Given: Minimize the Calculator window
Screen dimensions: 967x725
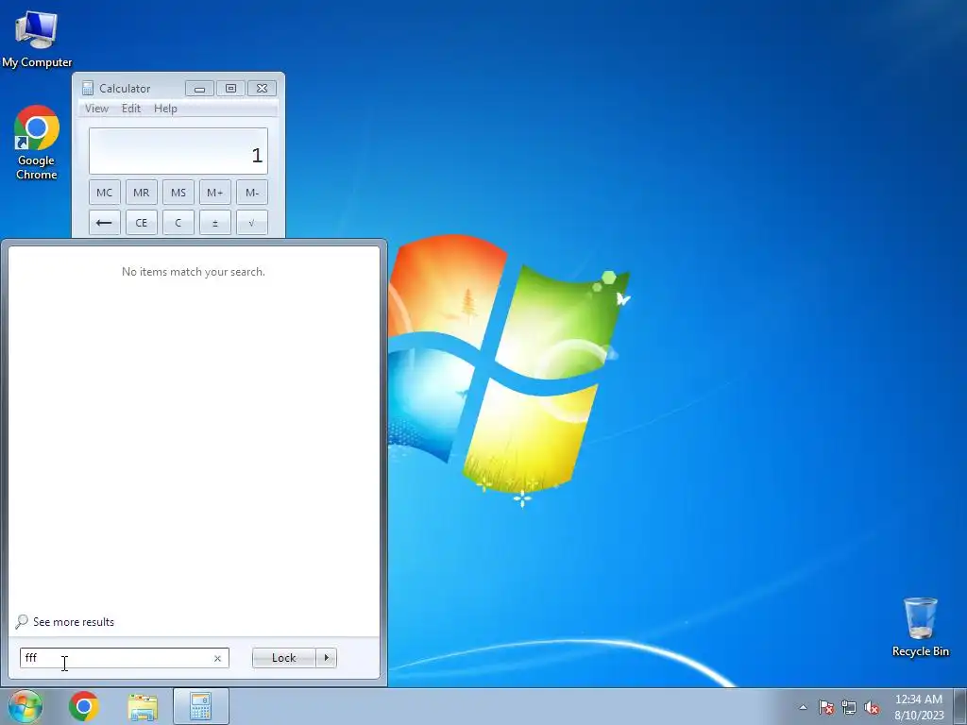Looking at the screenshot, I should tap(199, 88).
